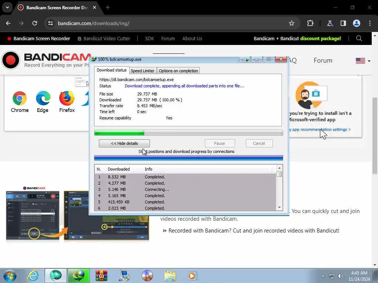
Task: Click the connections list scroll down arrow
Action: [279, 207]
